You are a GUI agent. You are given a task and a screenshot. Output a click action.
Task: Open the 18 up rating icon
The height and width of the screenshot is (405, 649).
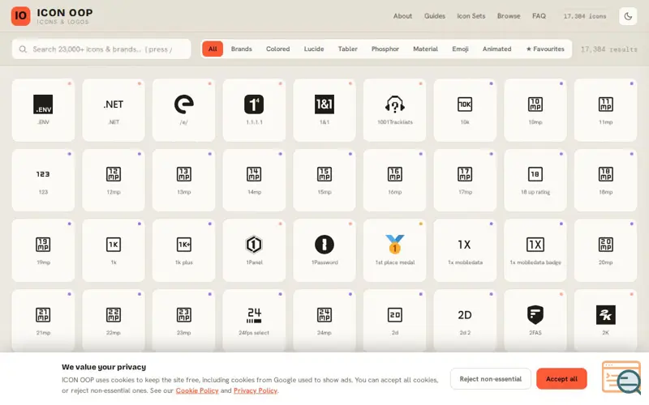pyautogui.click(x=535, y=180)
